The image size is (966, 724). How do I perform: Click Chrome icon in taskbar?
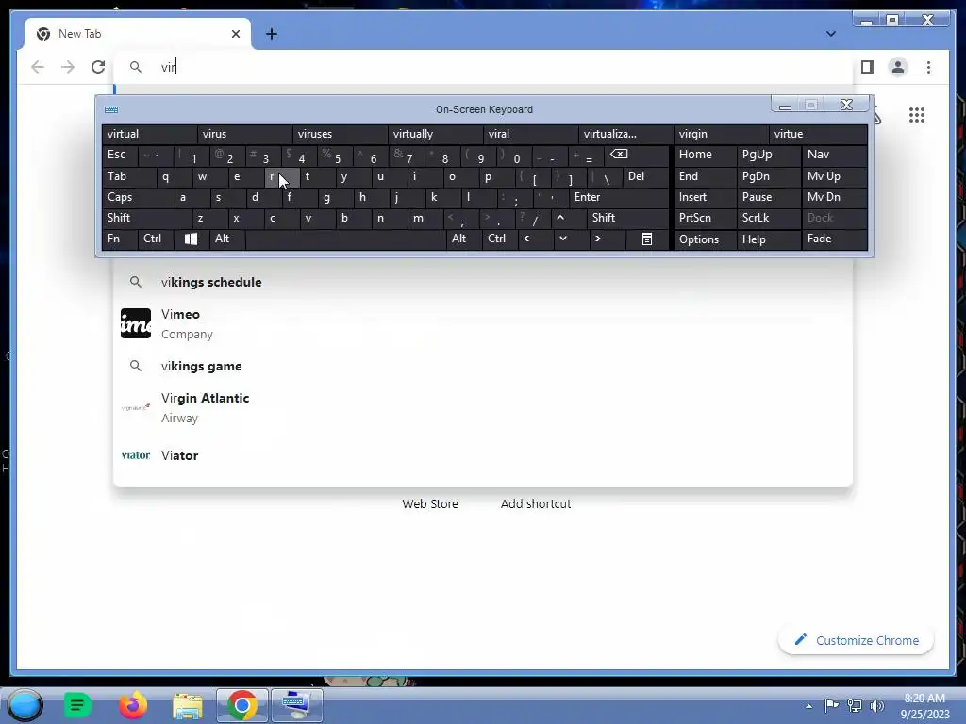pyautogui.click(x=242, y=705)
